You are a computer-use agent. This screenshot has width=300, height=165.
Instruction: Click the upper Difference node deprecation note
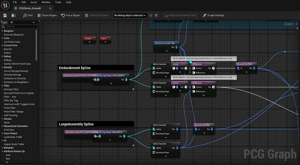pyautogui.click(x=204, y=58)
